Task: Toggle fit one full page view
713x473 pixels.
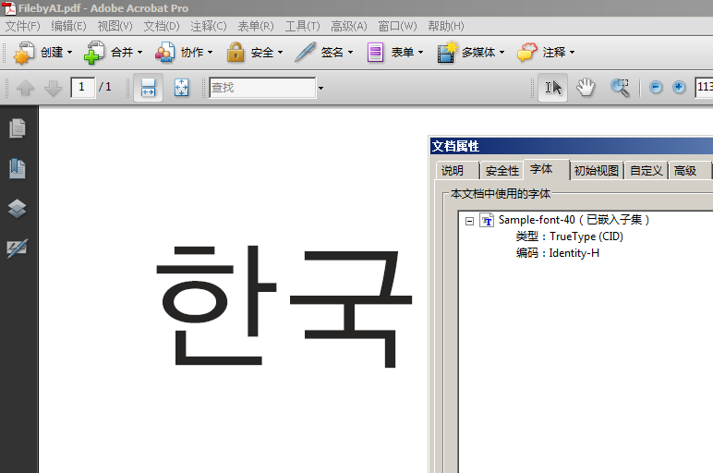Action: [181, 88]
